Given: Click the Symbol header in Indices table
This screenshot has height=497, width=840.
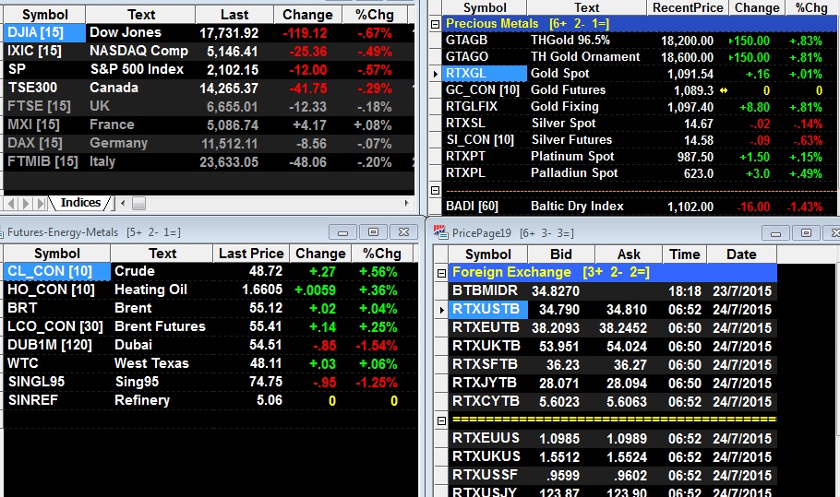Looking at the screenshot, I should tap(45, 15).
